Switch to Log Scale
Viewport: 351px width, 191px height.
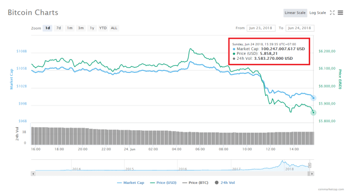click(318, 13)
